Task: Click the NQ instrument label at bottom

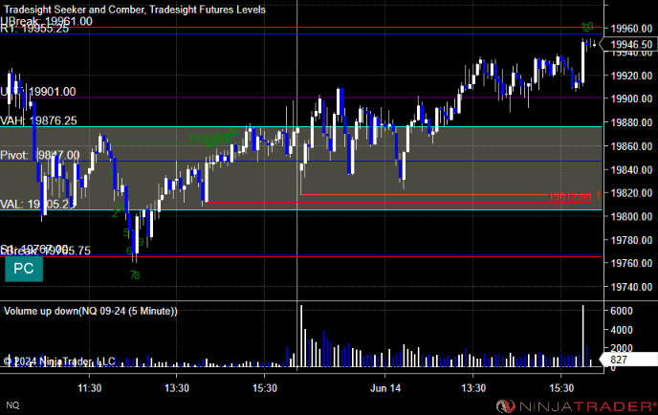Action: (x=12, y=404)
